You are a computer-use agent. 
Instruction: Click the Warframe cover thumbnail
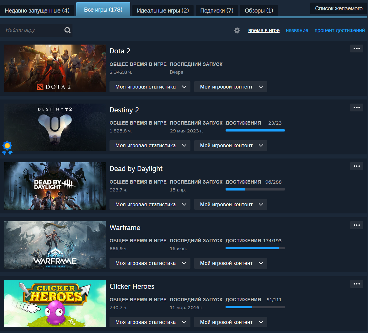55,245
